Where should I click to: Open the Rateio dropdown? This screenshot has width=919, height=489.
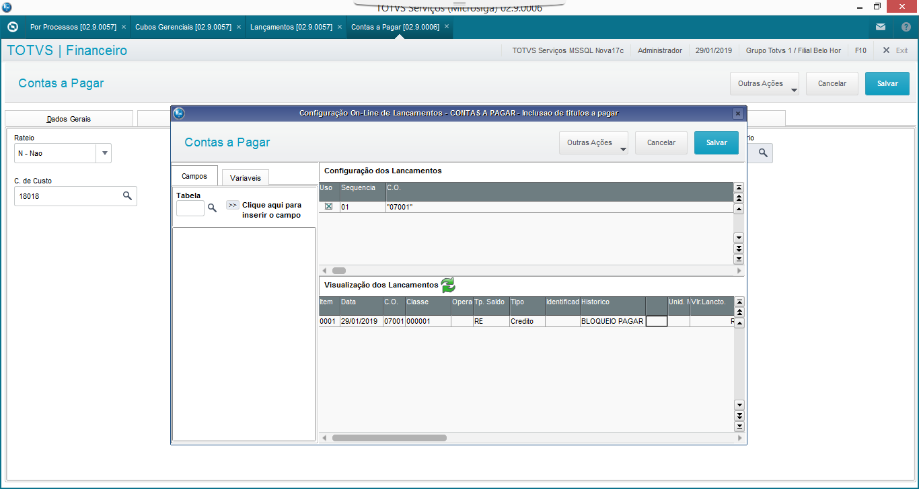click(x=104, y=153)
